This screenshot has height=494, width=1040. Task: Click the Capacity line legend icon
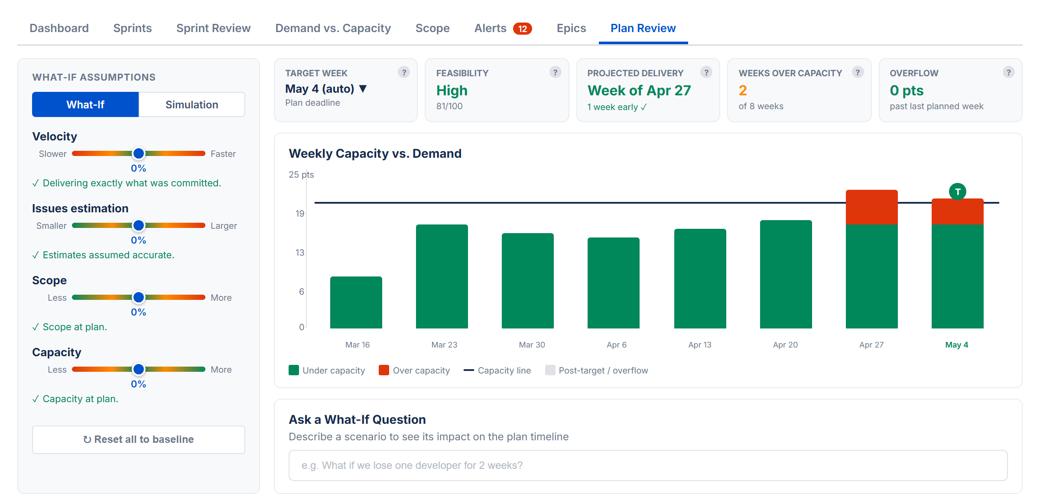[469, 370]
